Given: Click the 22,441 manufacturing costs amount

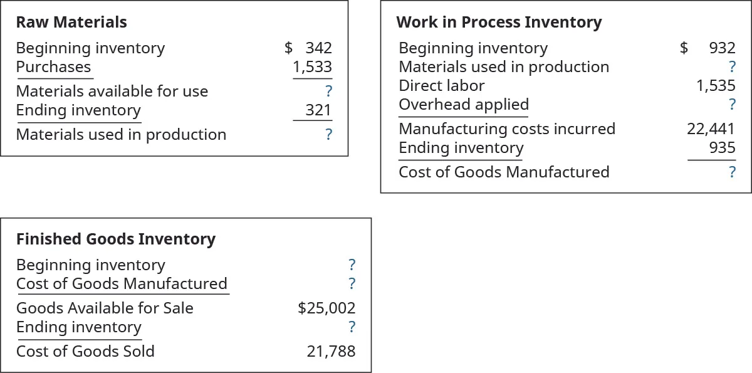Looking at the screenshot, I should tap(711, 129).
